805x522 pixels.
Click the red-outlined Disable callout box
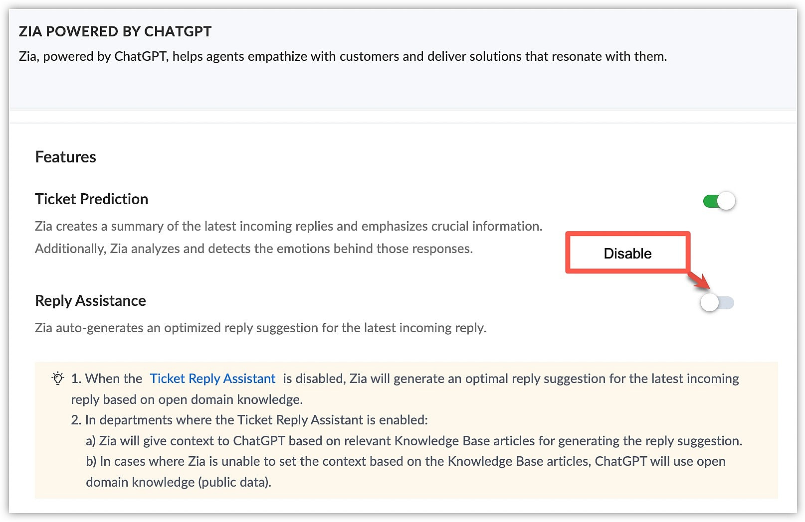[x=627, y=253]
